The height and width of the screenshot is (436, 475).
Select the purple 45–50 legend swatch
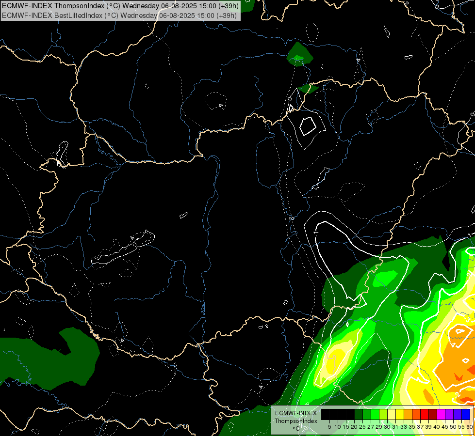point(450,415)
